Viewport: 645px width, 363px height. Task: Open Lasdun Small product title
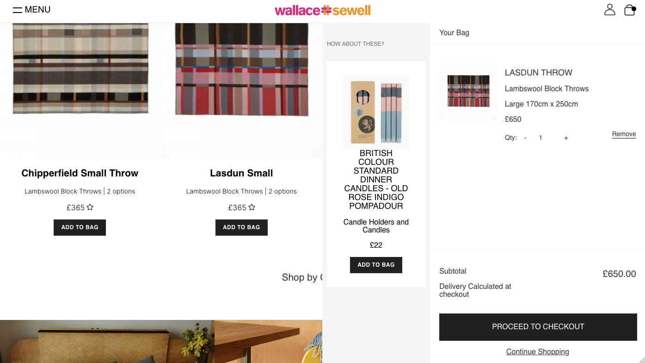point(241,173)
